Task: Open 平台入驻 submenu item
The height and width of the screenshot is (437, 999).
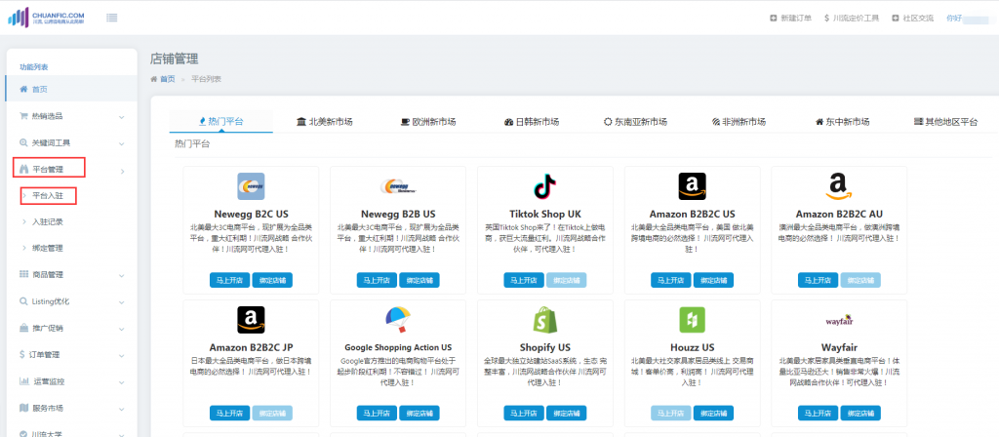Action: tap(48, 195)
